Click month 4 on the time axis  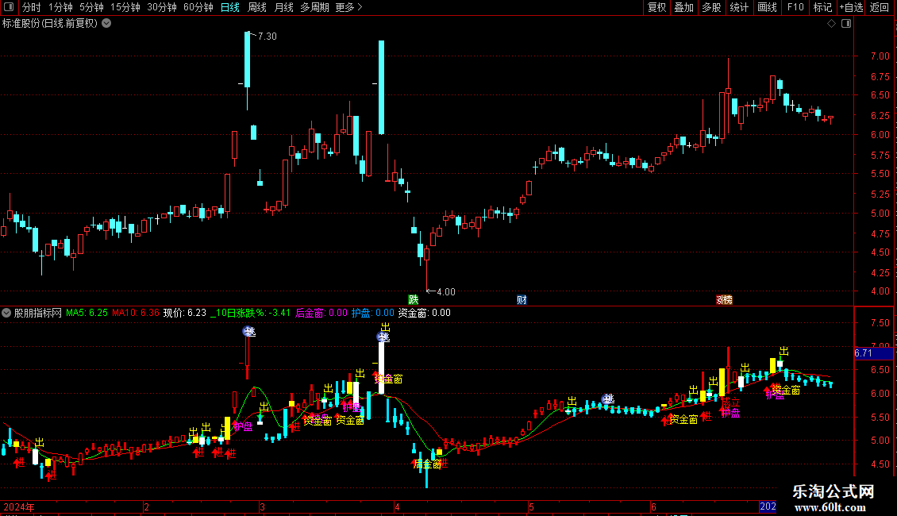pos(397,507)
